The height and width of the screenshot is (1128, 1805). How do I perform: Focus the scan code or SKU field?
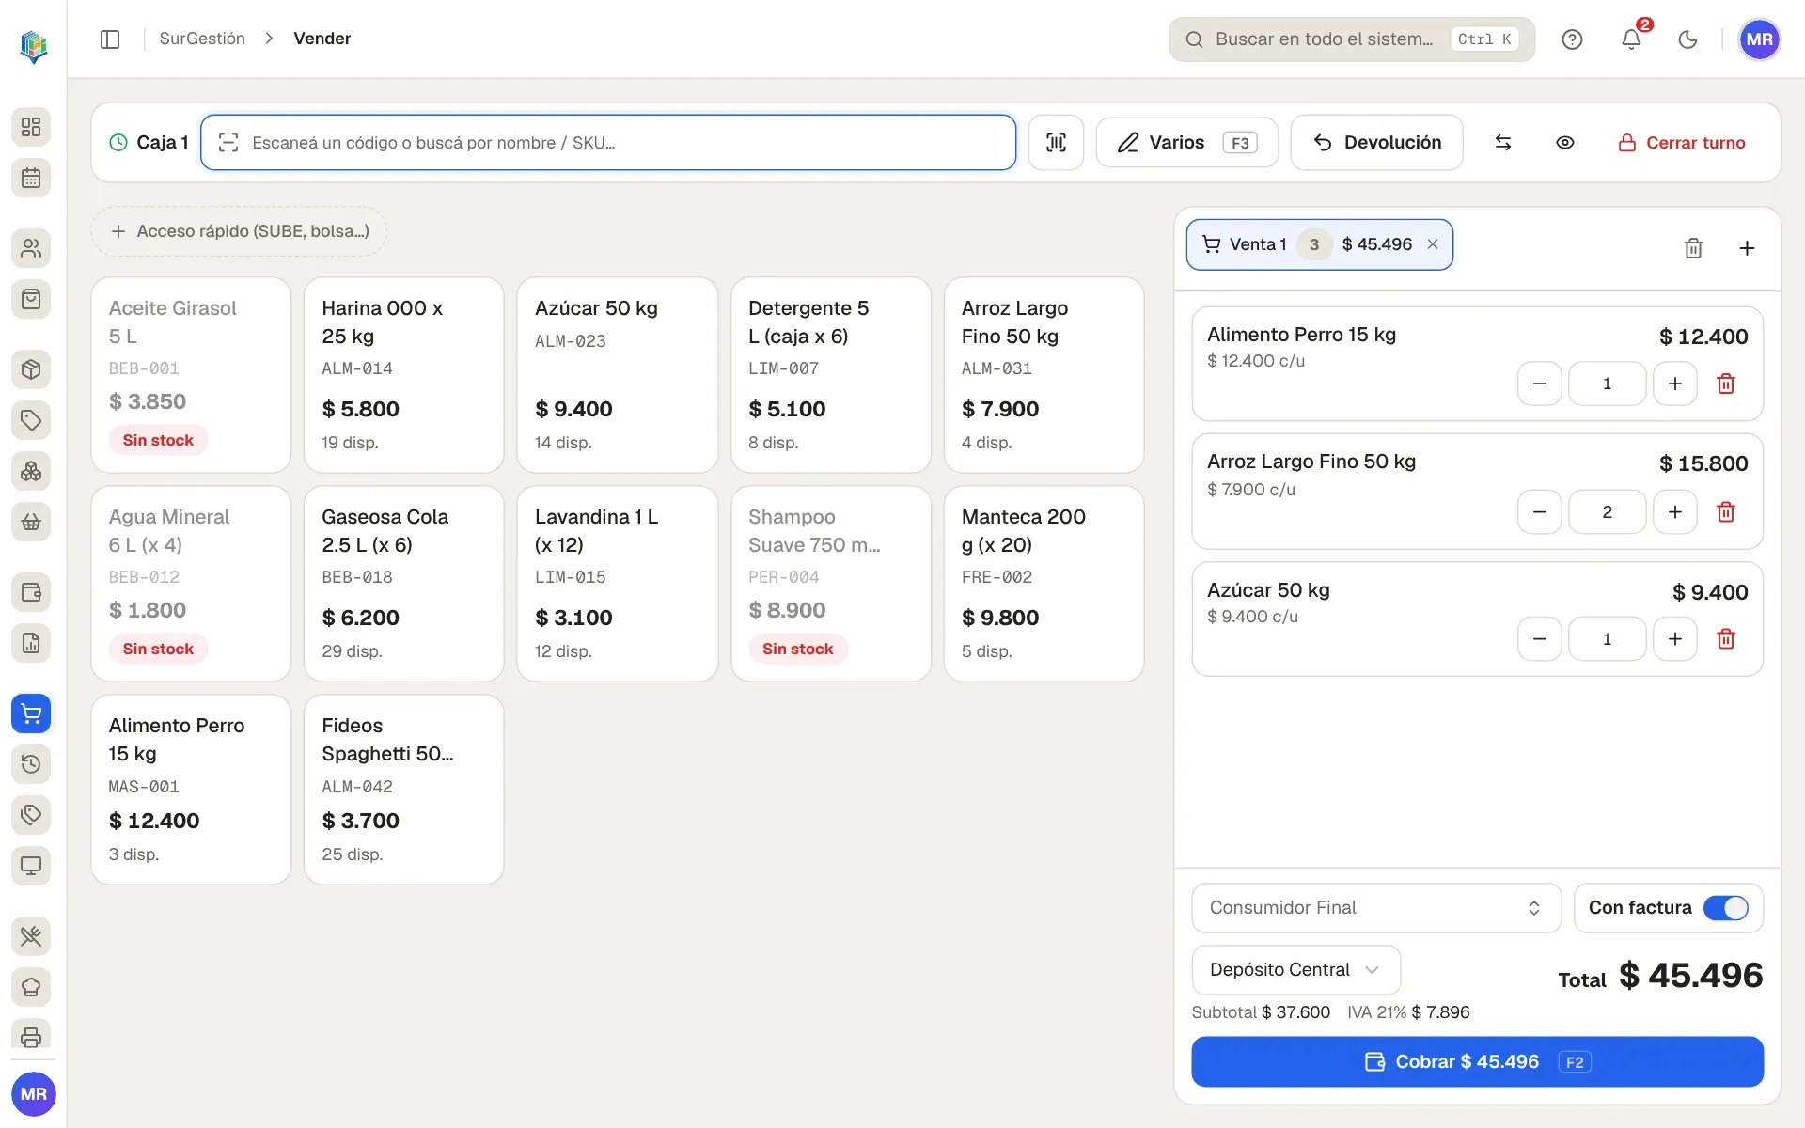[x=608, y=143]
